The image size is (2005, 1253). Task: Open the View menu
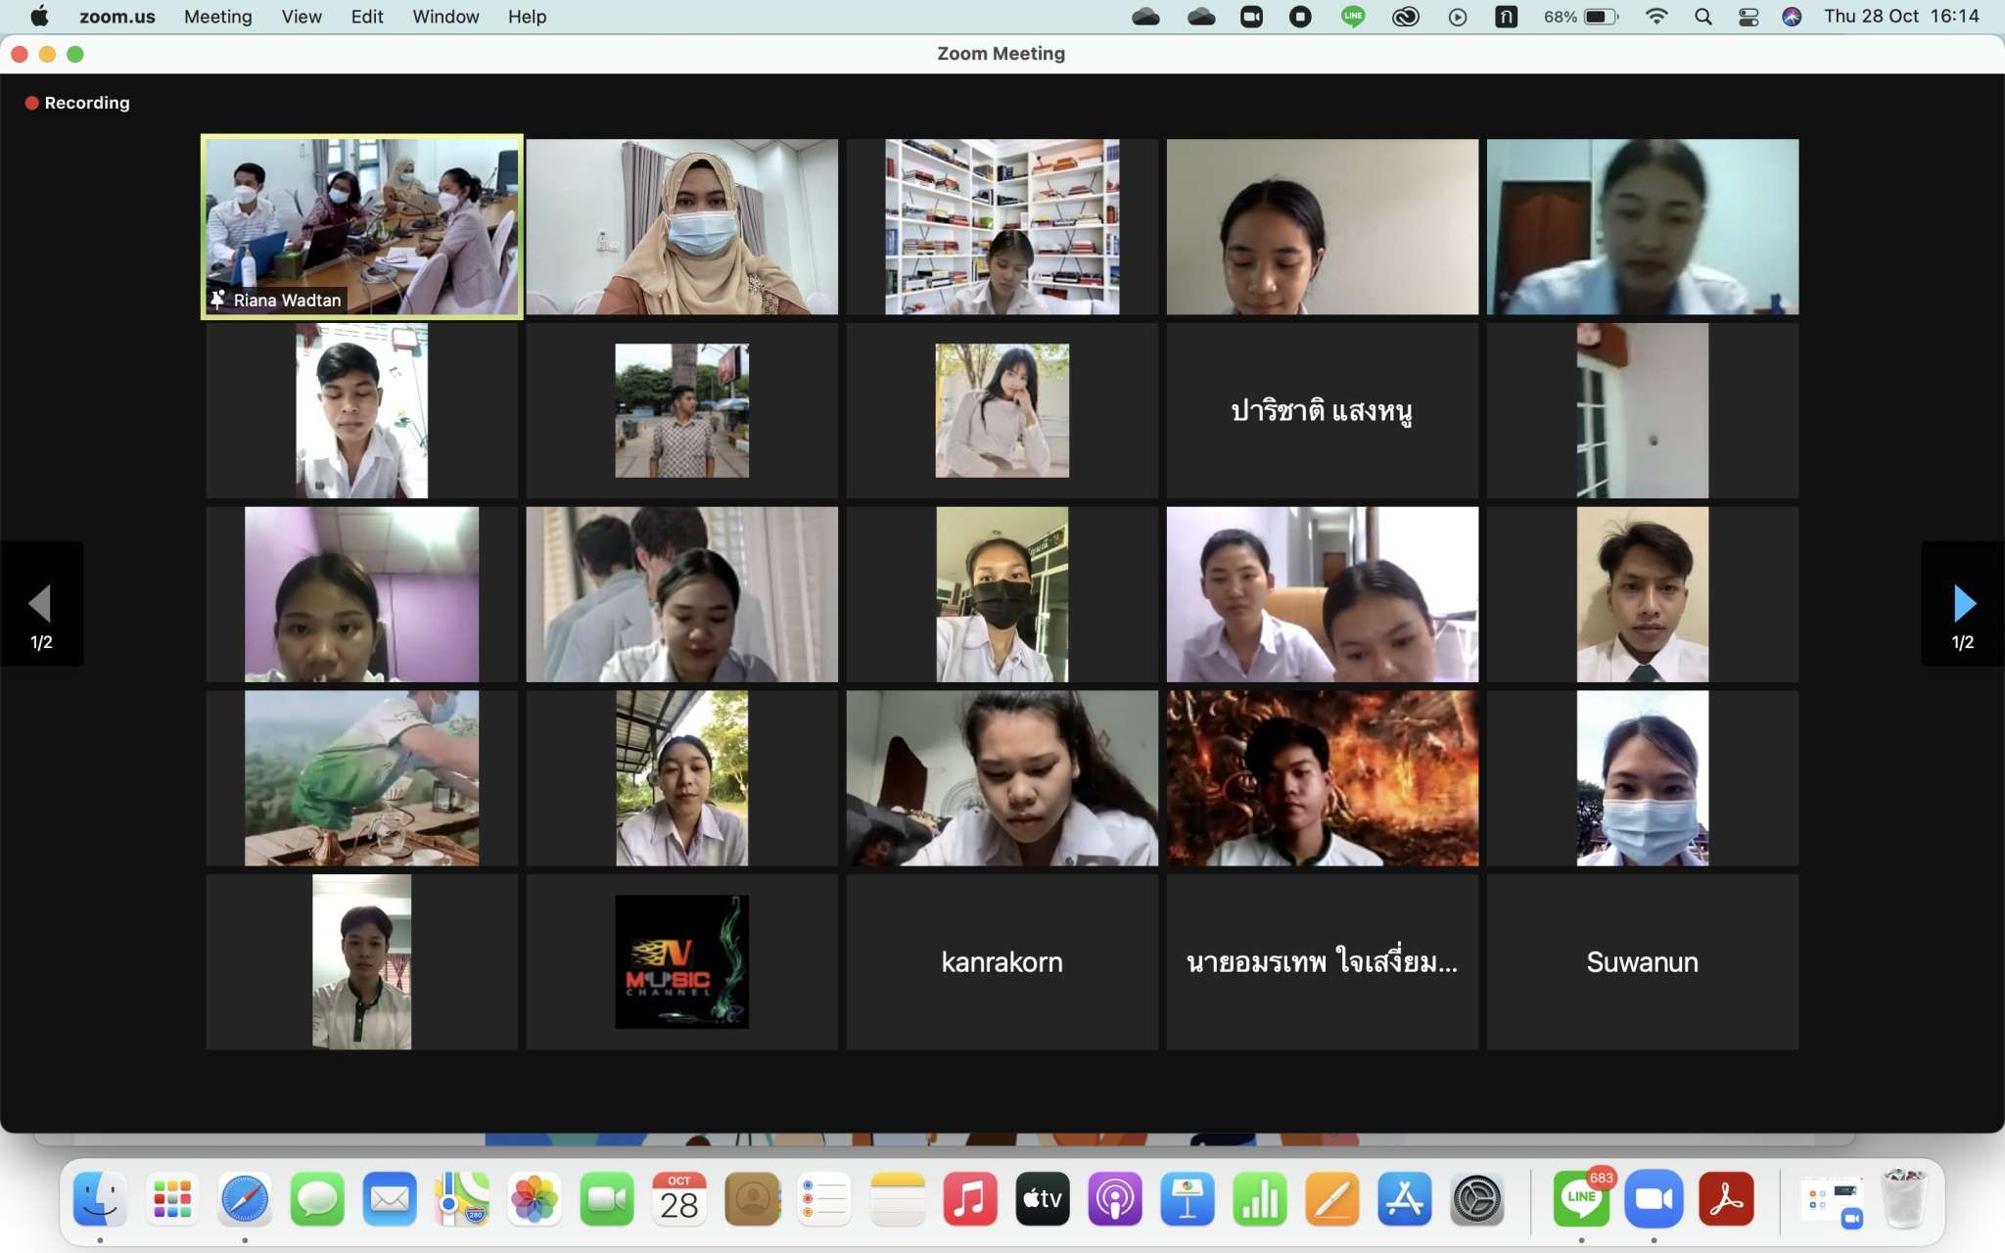pos(302,17)
